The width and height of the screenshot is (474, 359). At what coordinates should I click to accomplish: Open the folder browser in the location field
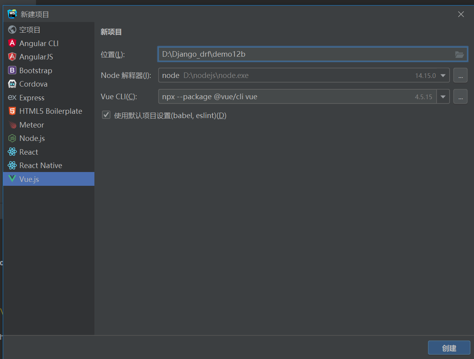point(459,54)
